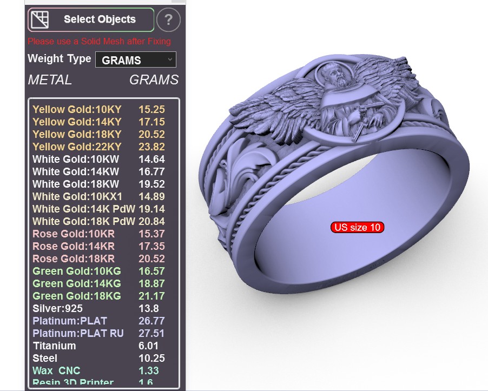The width and height of the screenshot is (488, 391).
Task: Select the White Gold:10KX1 row
Action: pos(98,197)
